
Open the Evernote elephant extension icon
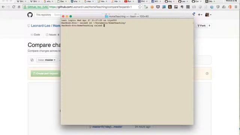point(182,7)
